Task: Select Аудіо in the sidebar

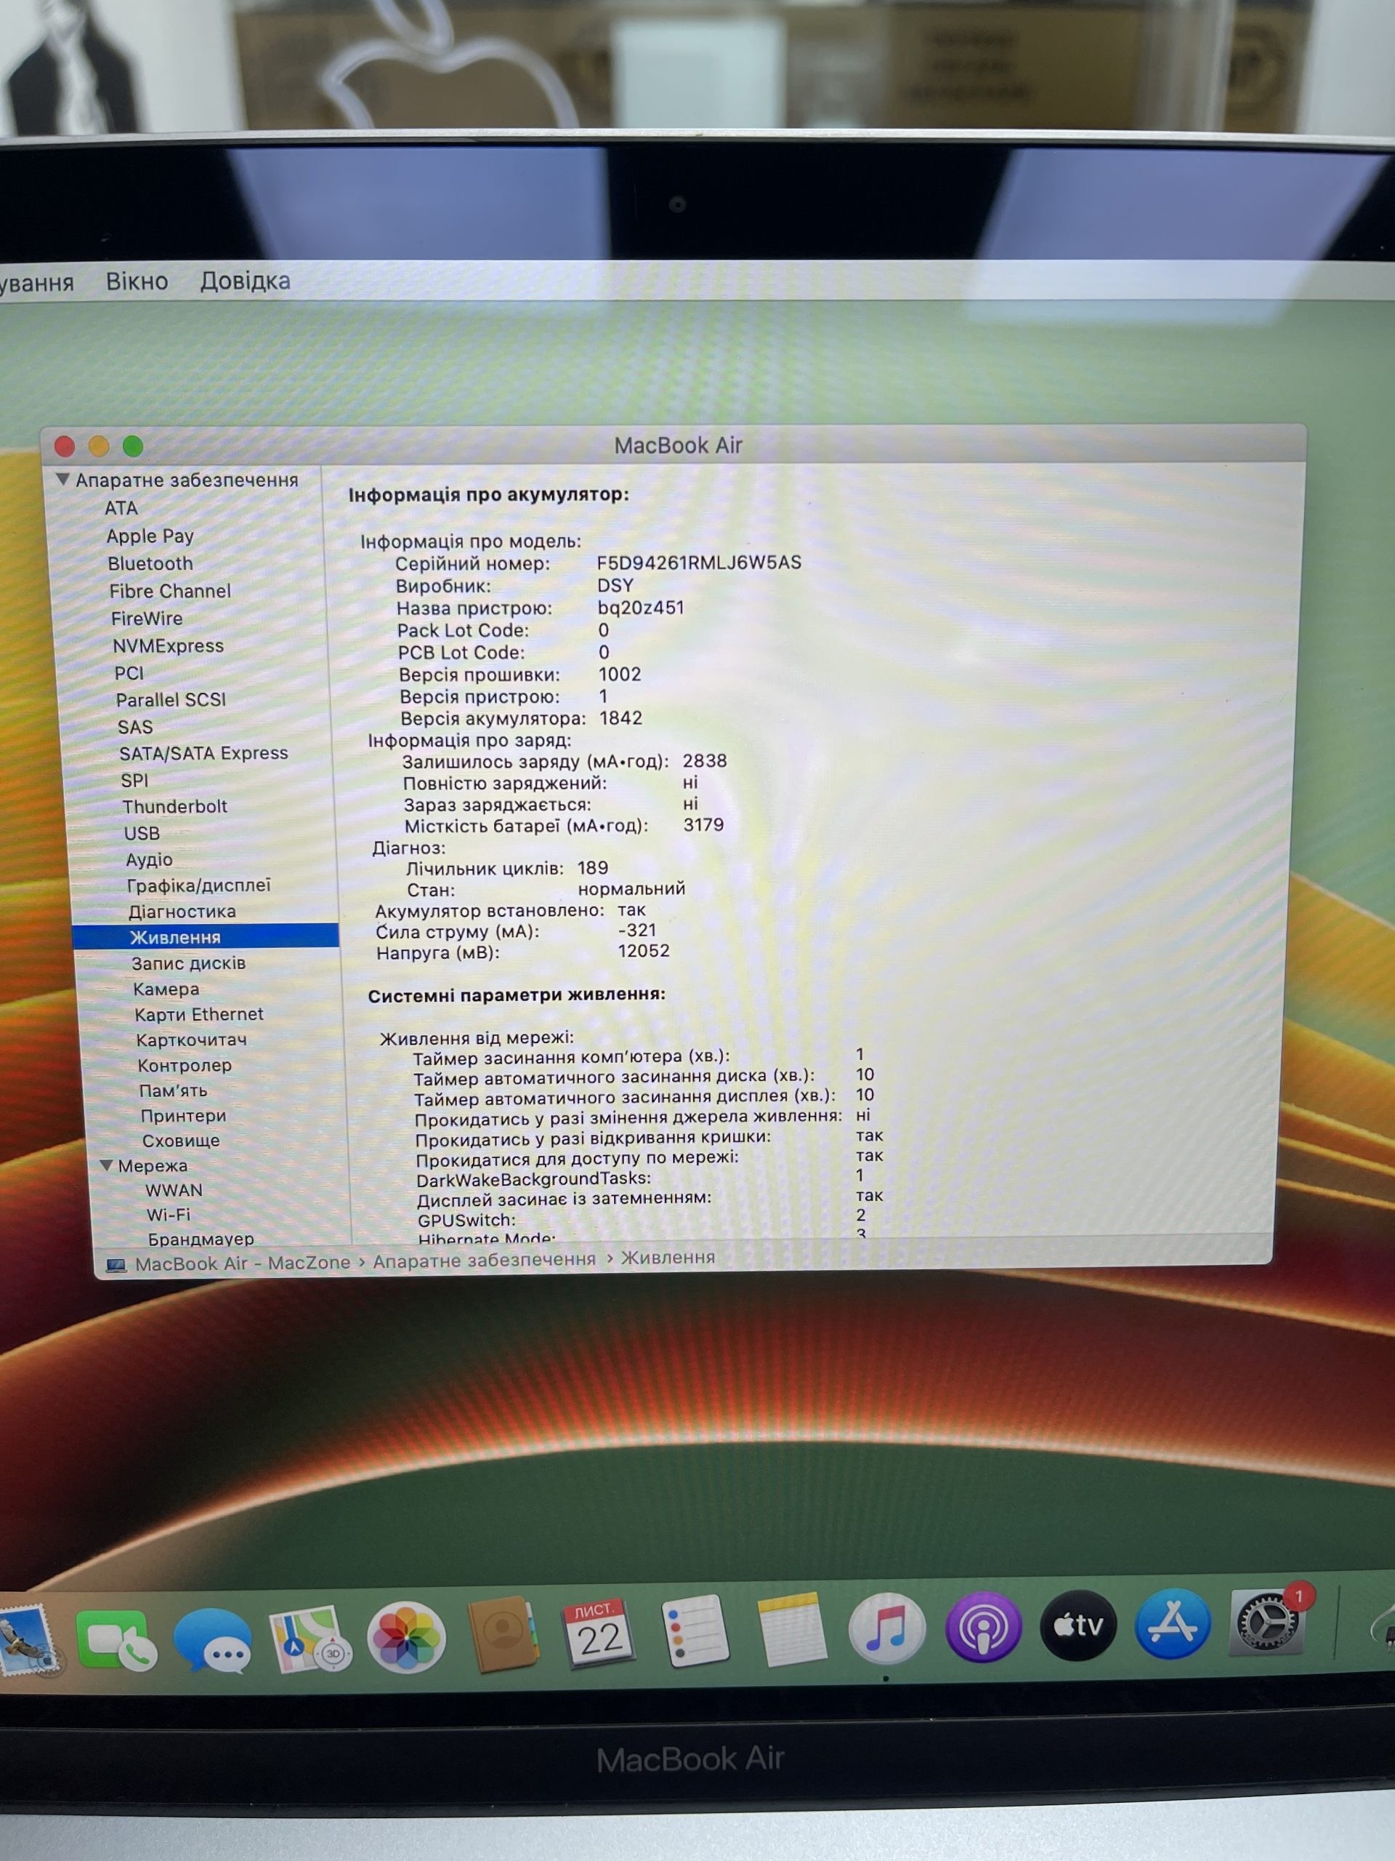Action: point(149,860)
